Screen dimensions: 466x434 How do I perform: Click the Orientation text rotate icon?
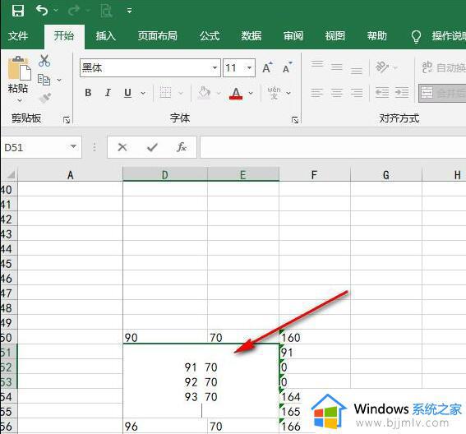[382, 67]
